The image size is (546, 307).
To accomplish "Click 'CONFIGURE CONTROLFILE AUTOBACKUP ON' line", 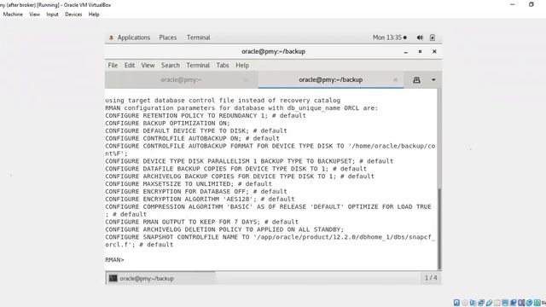I will point(192,138).
